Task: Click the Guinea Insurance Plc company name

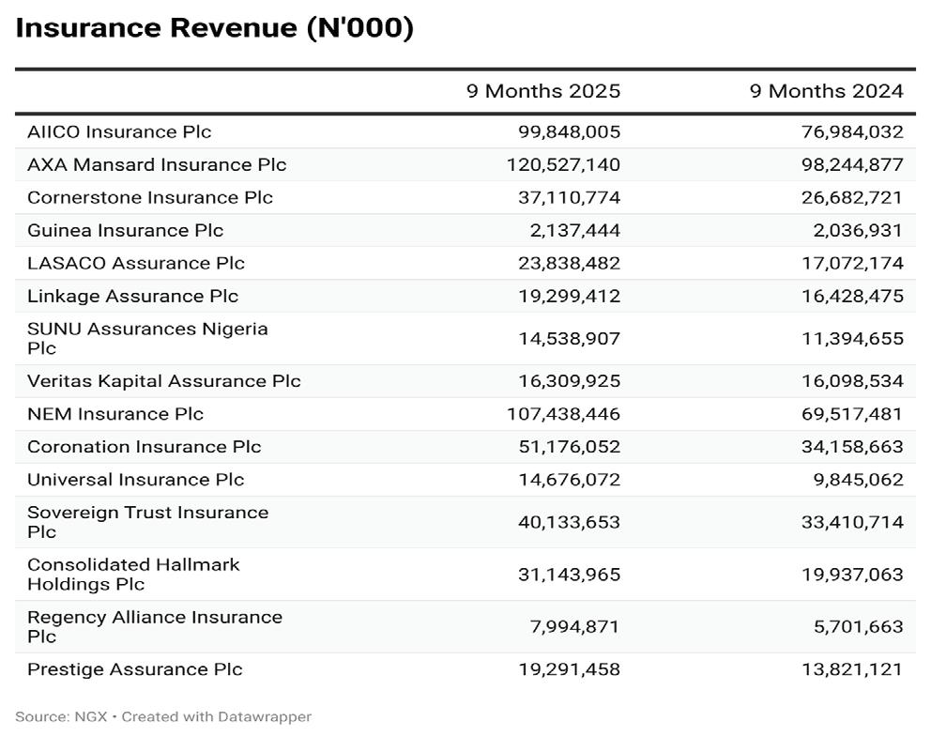Action: pyautogui.click(x=125, y=230)
